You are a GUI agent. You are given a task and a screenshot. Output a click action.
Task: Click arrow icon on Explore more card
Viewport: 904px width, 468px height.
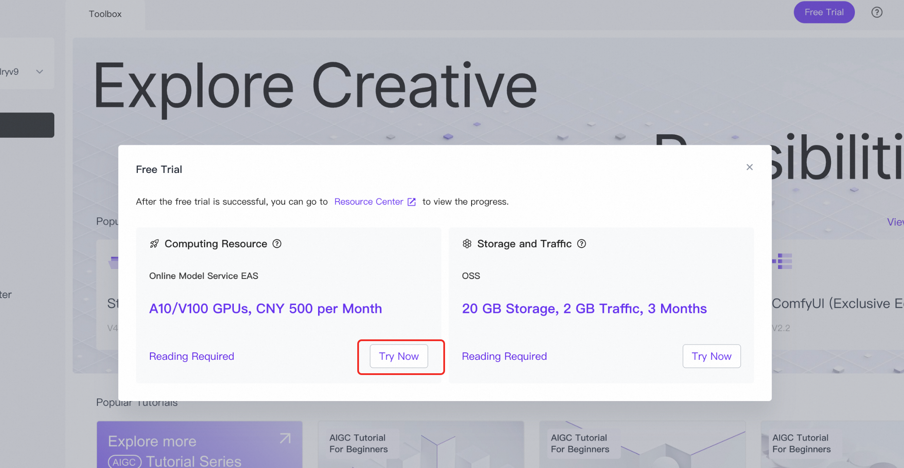click(x=285, y=438)
